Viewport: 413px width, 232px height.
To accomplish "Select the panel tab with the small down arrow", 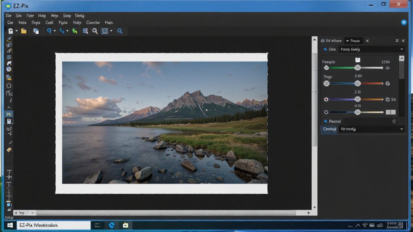I will tap(353, 41).
